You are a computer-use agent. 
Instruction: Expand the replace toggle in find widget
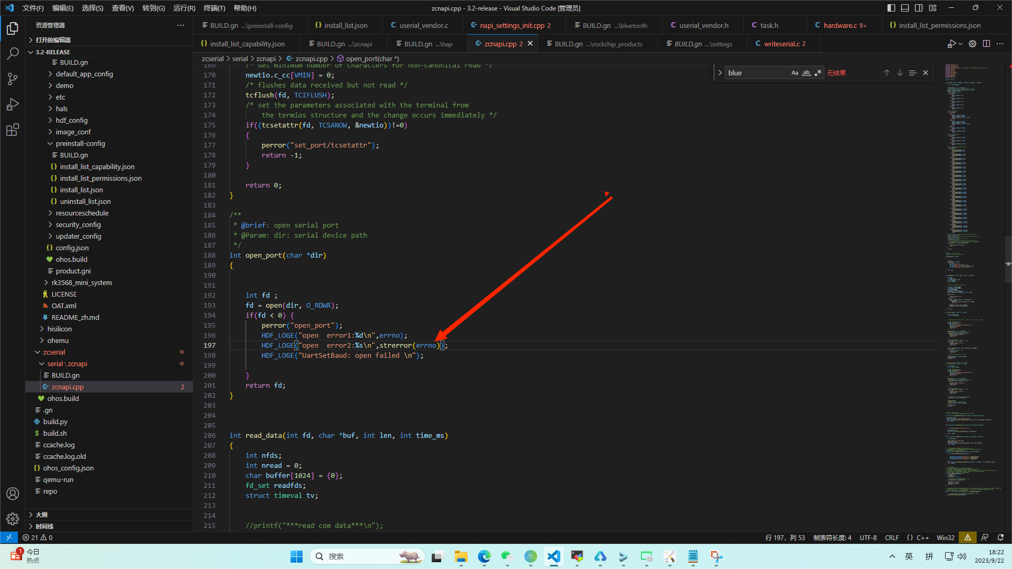click(x=719, y=73)
